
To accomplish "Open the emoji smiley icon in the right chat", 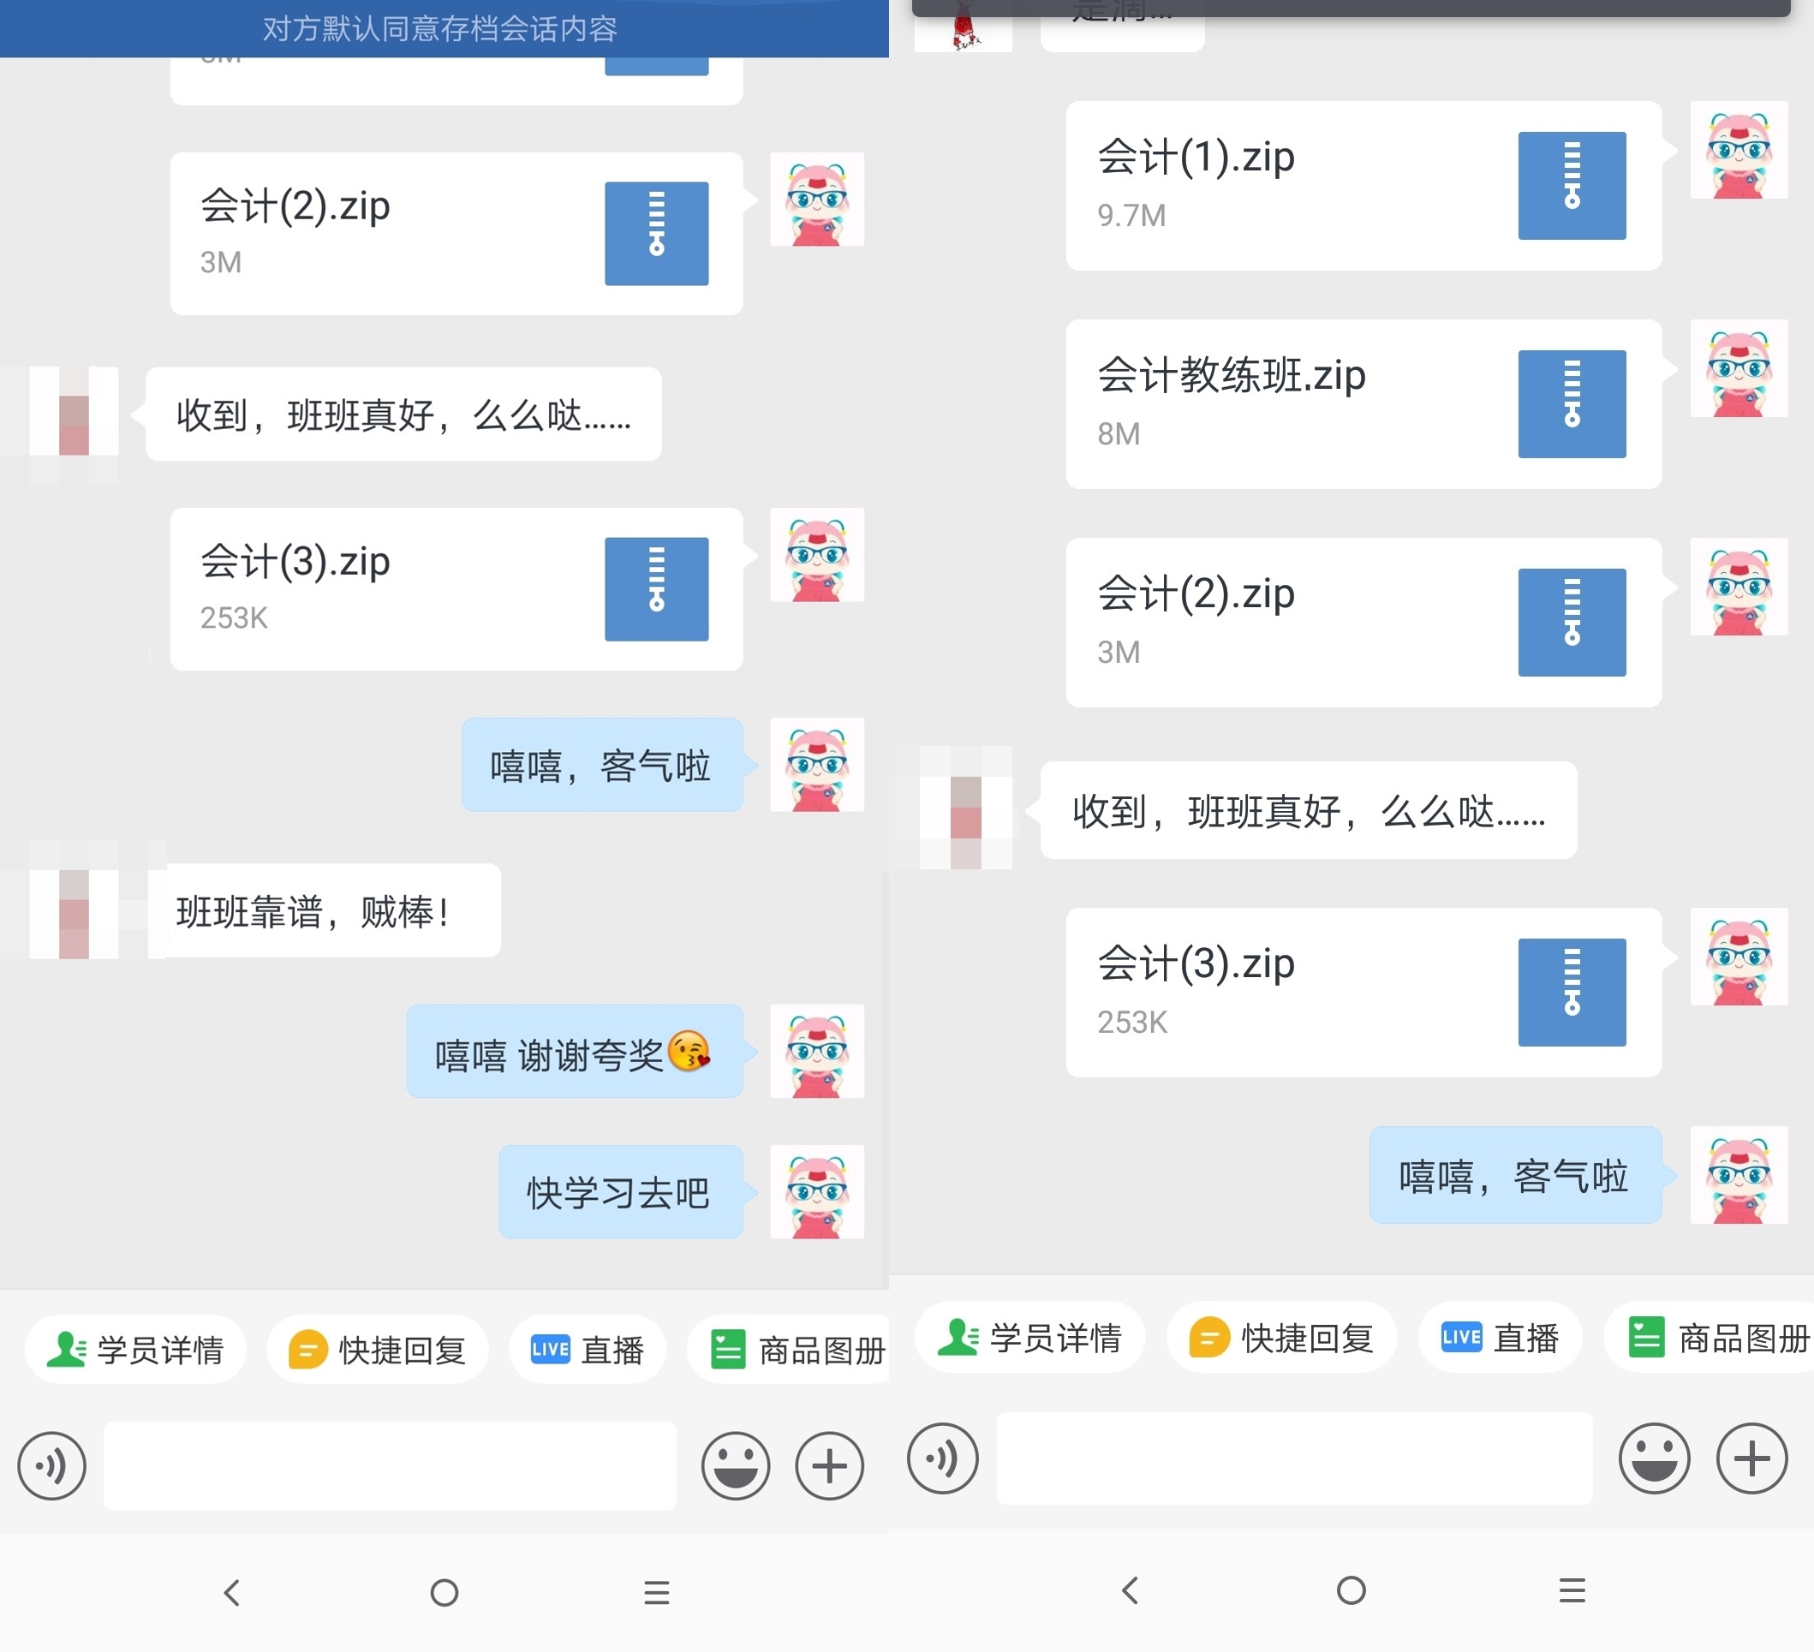I will coord(1655,1459).
